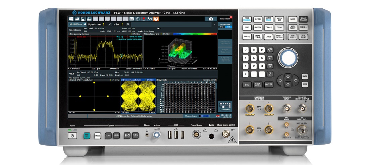Click the context help pointer icon
Viewport: 369px width, 165px height.
150,19
